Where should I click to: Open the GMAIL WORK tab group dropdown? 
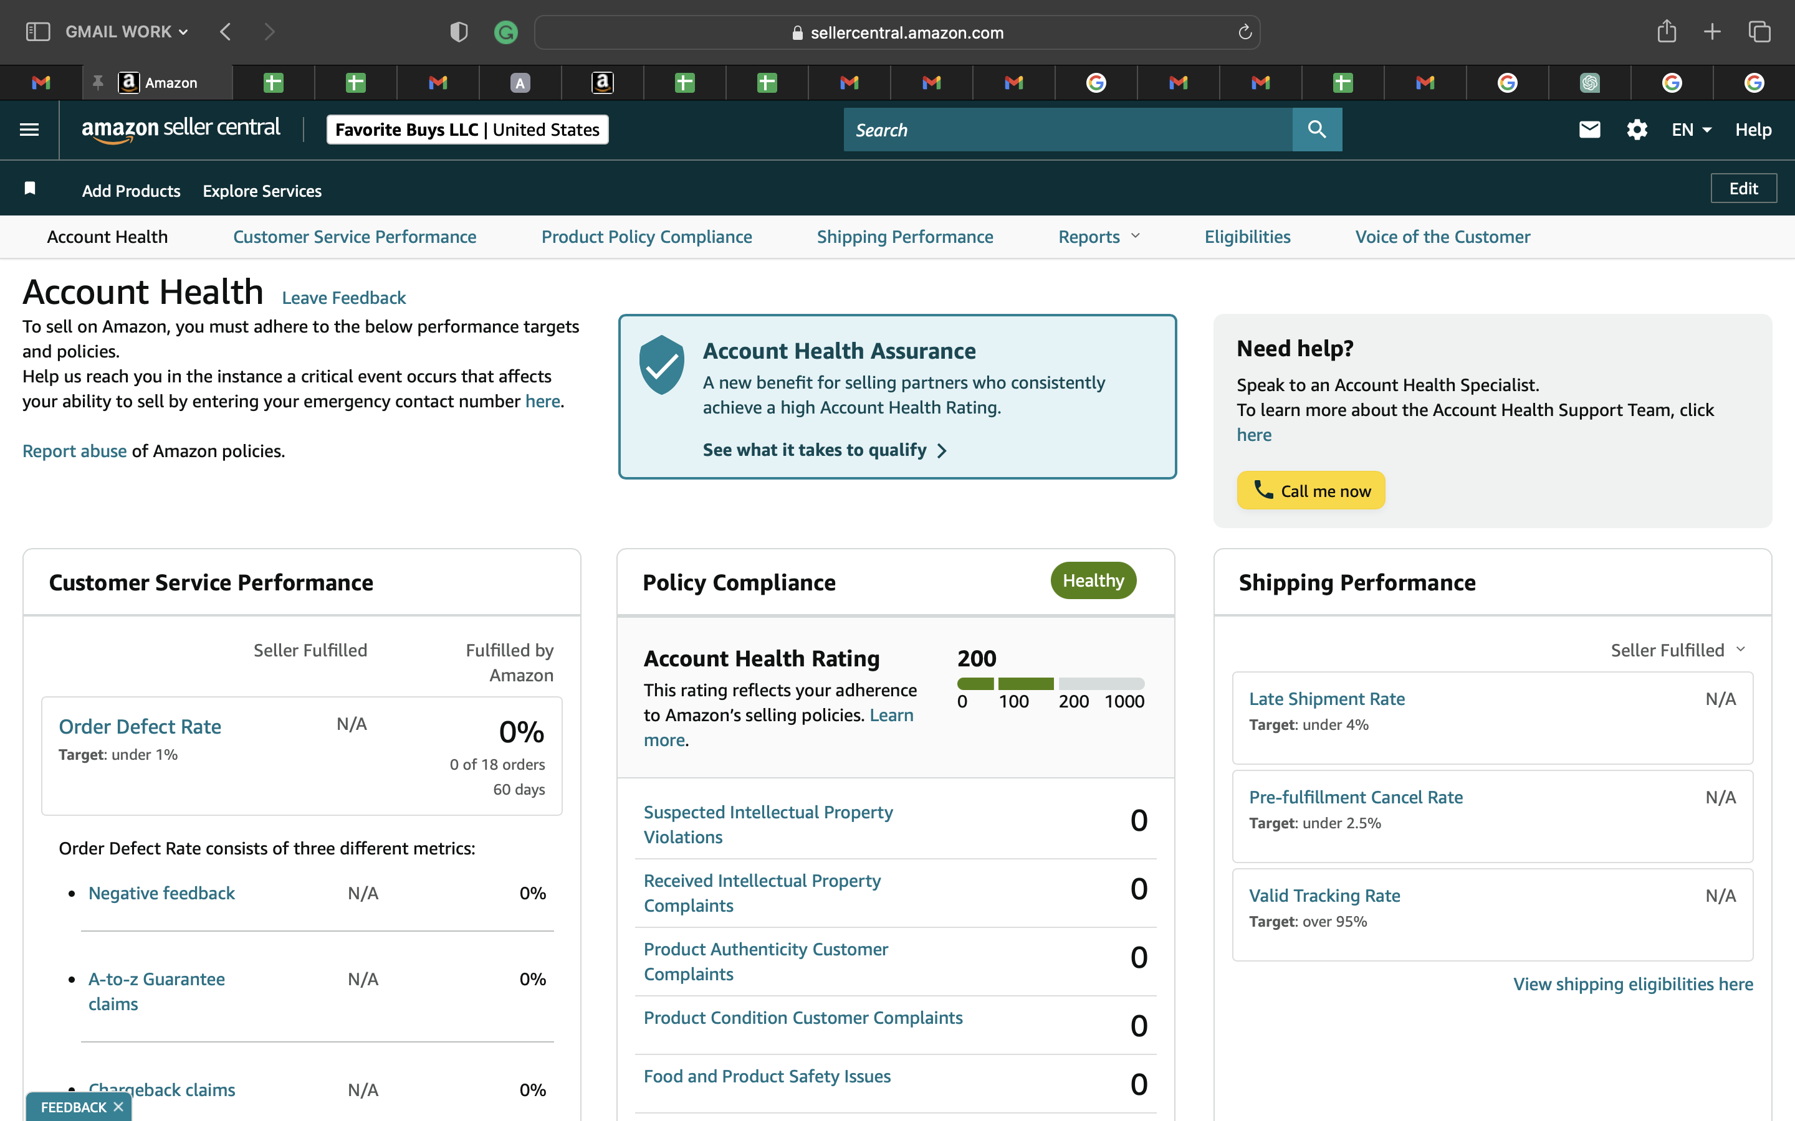pyautogui.click(x=127, y=32)
